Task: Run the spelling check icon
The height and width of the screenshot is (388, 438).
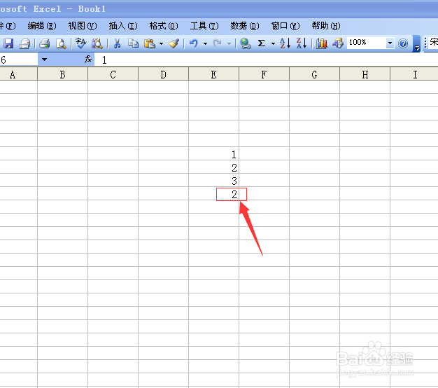Action: (81, 43)
